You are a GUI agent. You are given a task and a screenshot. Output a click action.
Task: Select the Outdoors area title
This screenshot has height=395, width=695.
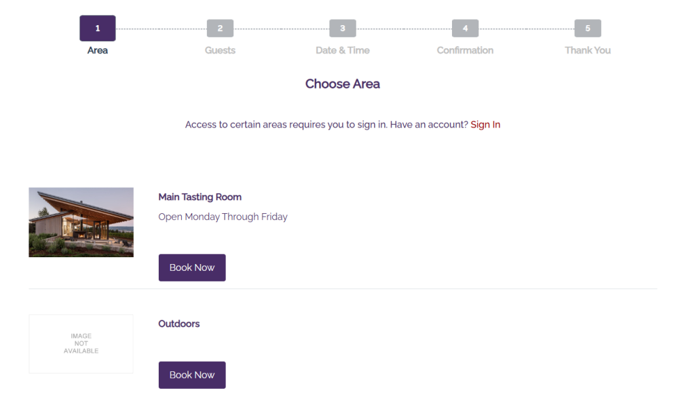click(179, 324)
